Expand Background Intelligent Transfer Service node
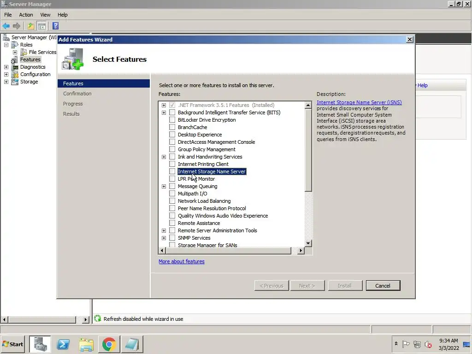The width and height of the screenshot is (472, 354). [164, 112]
